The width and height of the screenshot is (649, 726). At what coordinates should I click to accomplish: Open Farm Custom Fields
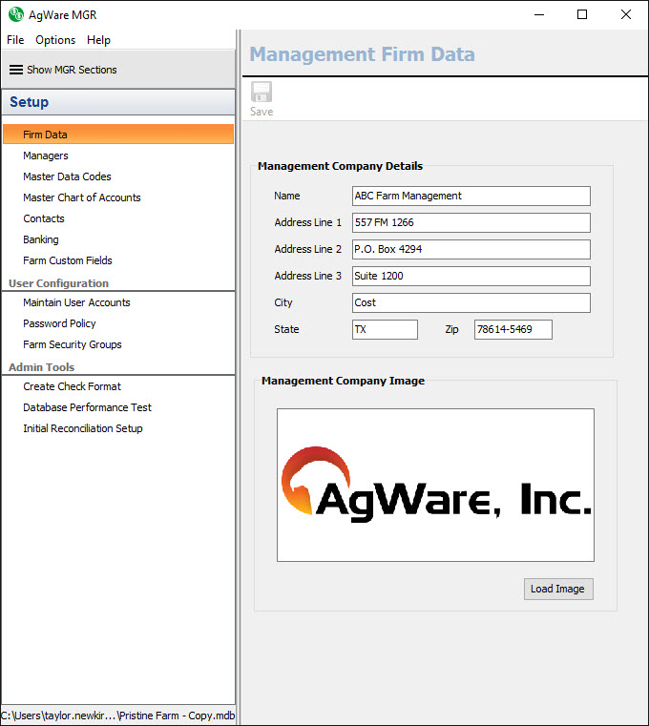(x=68, y=260)
